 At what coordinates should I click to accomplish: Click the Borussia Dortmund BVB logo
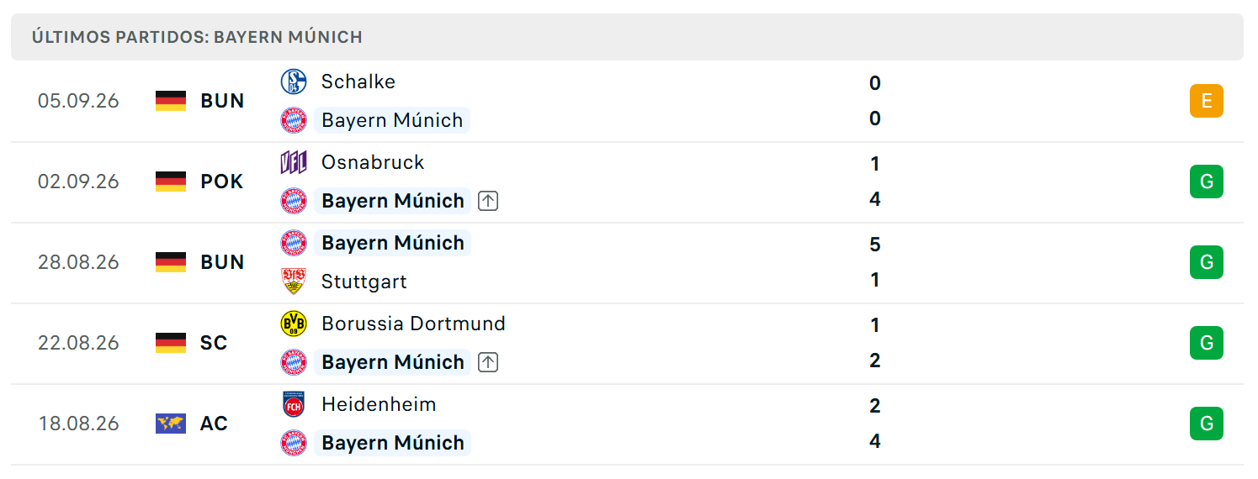click(x=294, y=324)
